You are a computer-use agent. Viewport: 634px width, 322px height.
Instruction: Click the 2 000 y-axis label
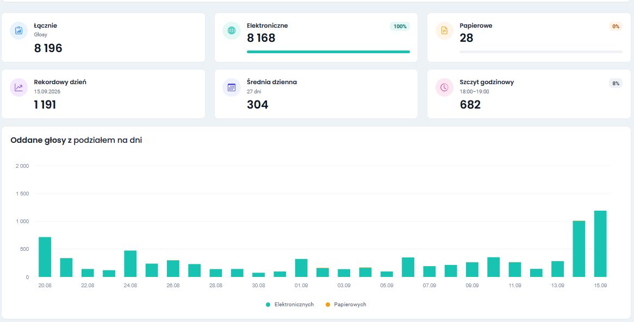21,166
